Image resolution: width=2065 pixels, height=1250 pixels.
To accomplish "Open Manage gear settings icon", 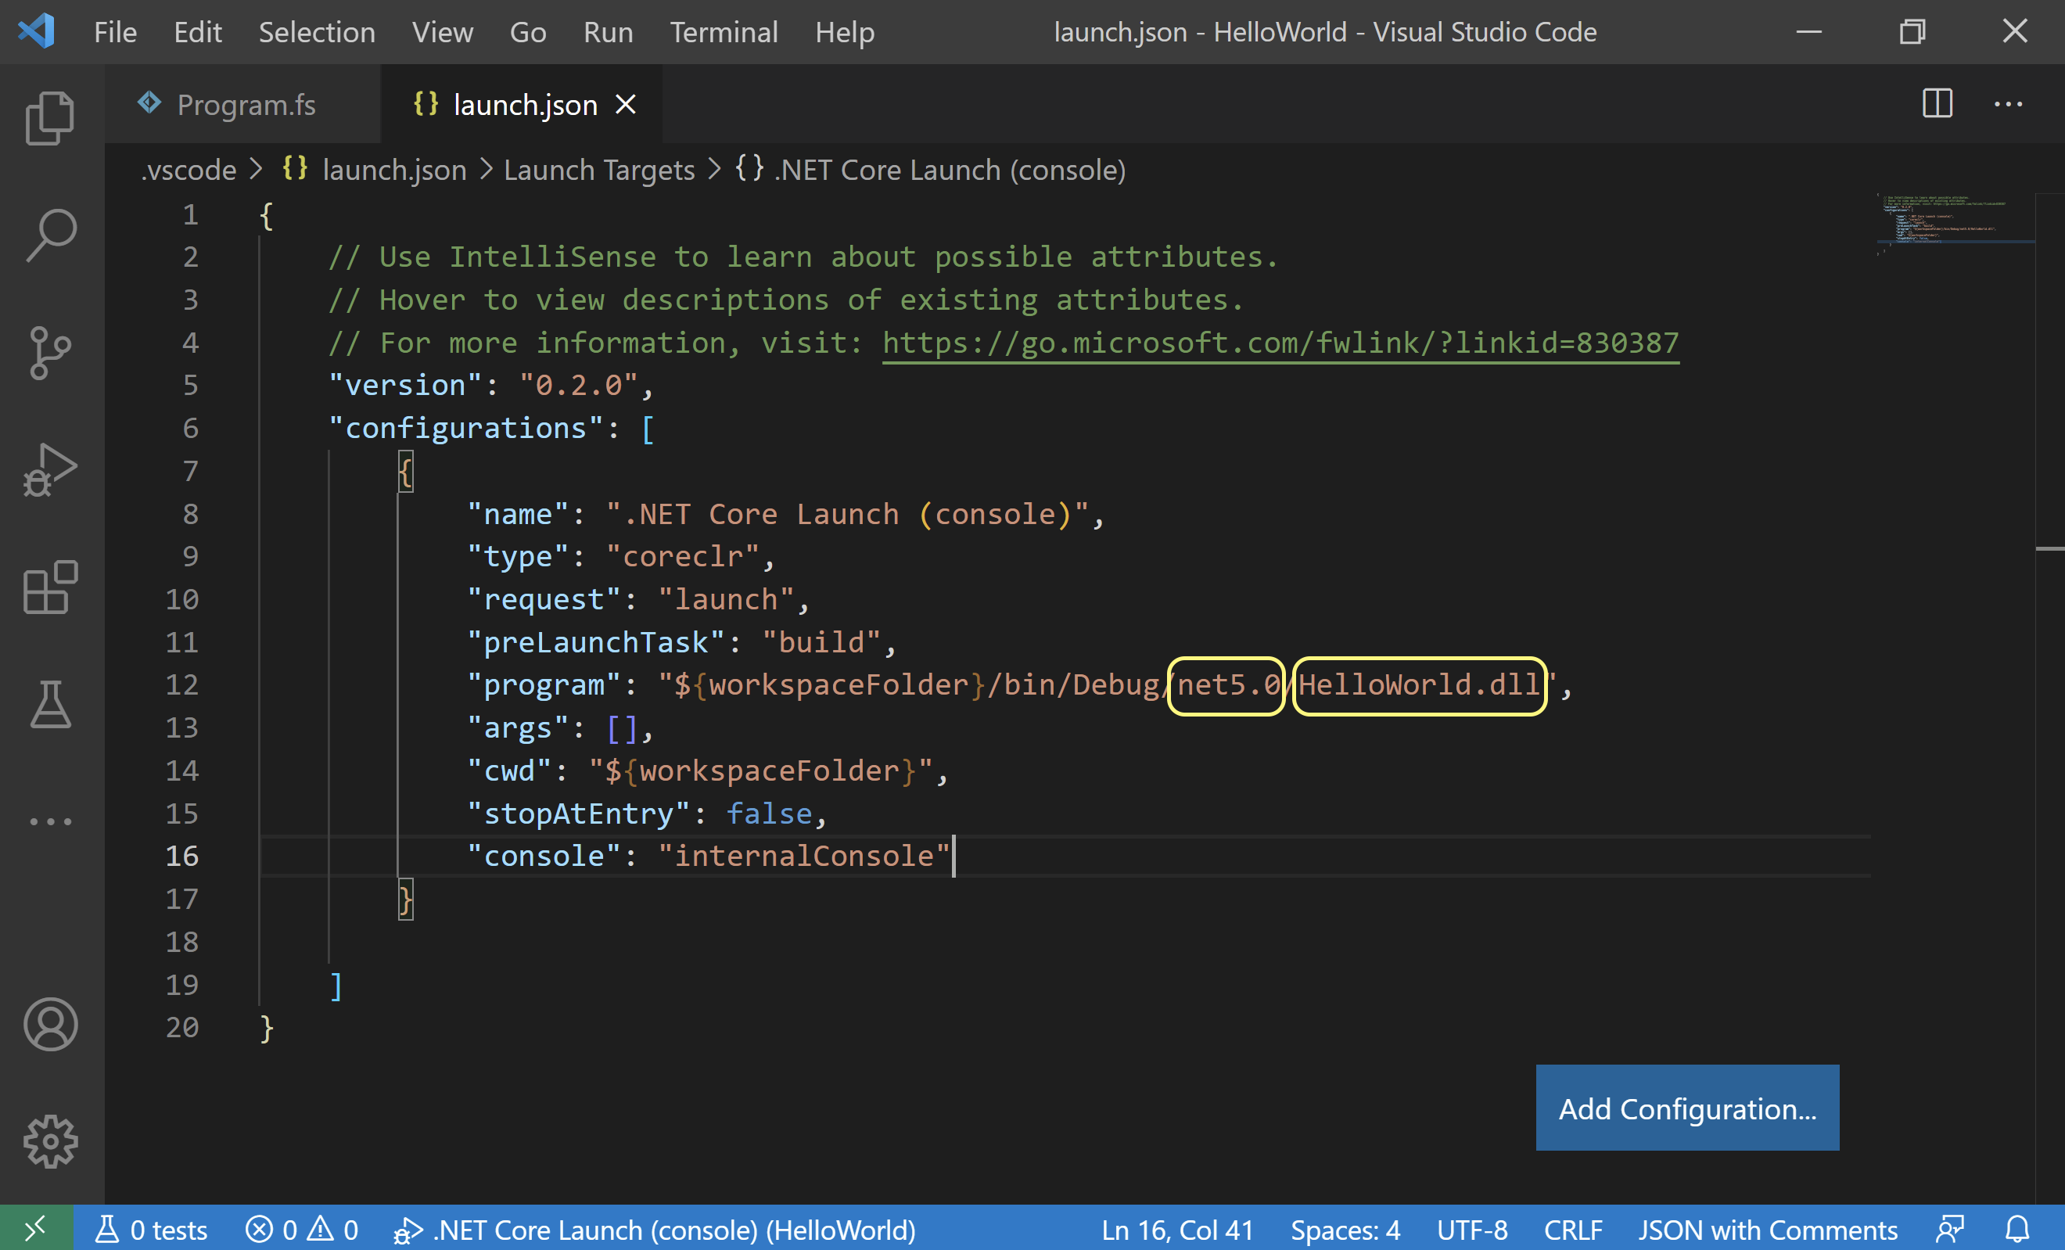I will [50, 1141].
